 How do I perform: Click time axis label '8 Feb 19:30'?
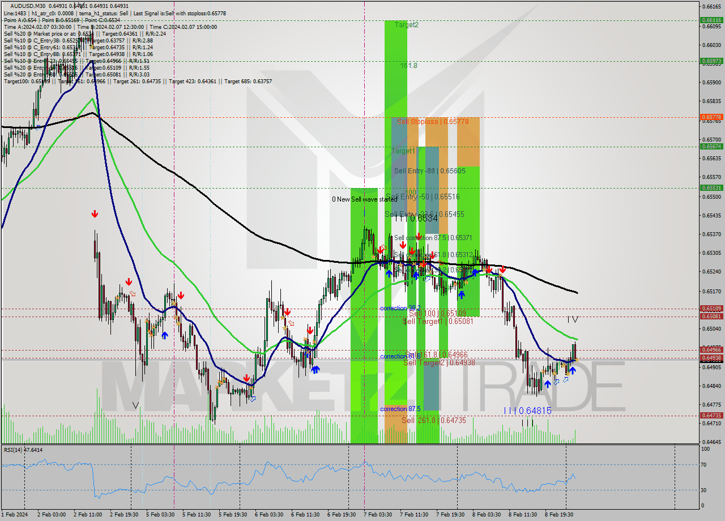coord(559,515)
